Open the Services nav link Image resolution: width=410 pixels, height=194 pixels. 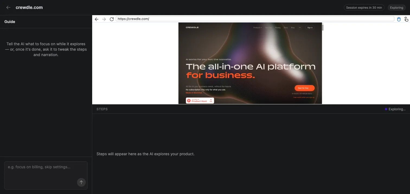tap(268, 28)
